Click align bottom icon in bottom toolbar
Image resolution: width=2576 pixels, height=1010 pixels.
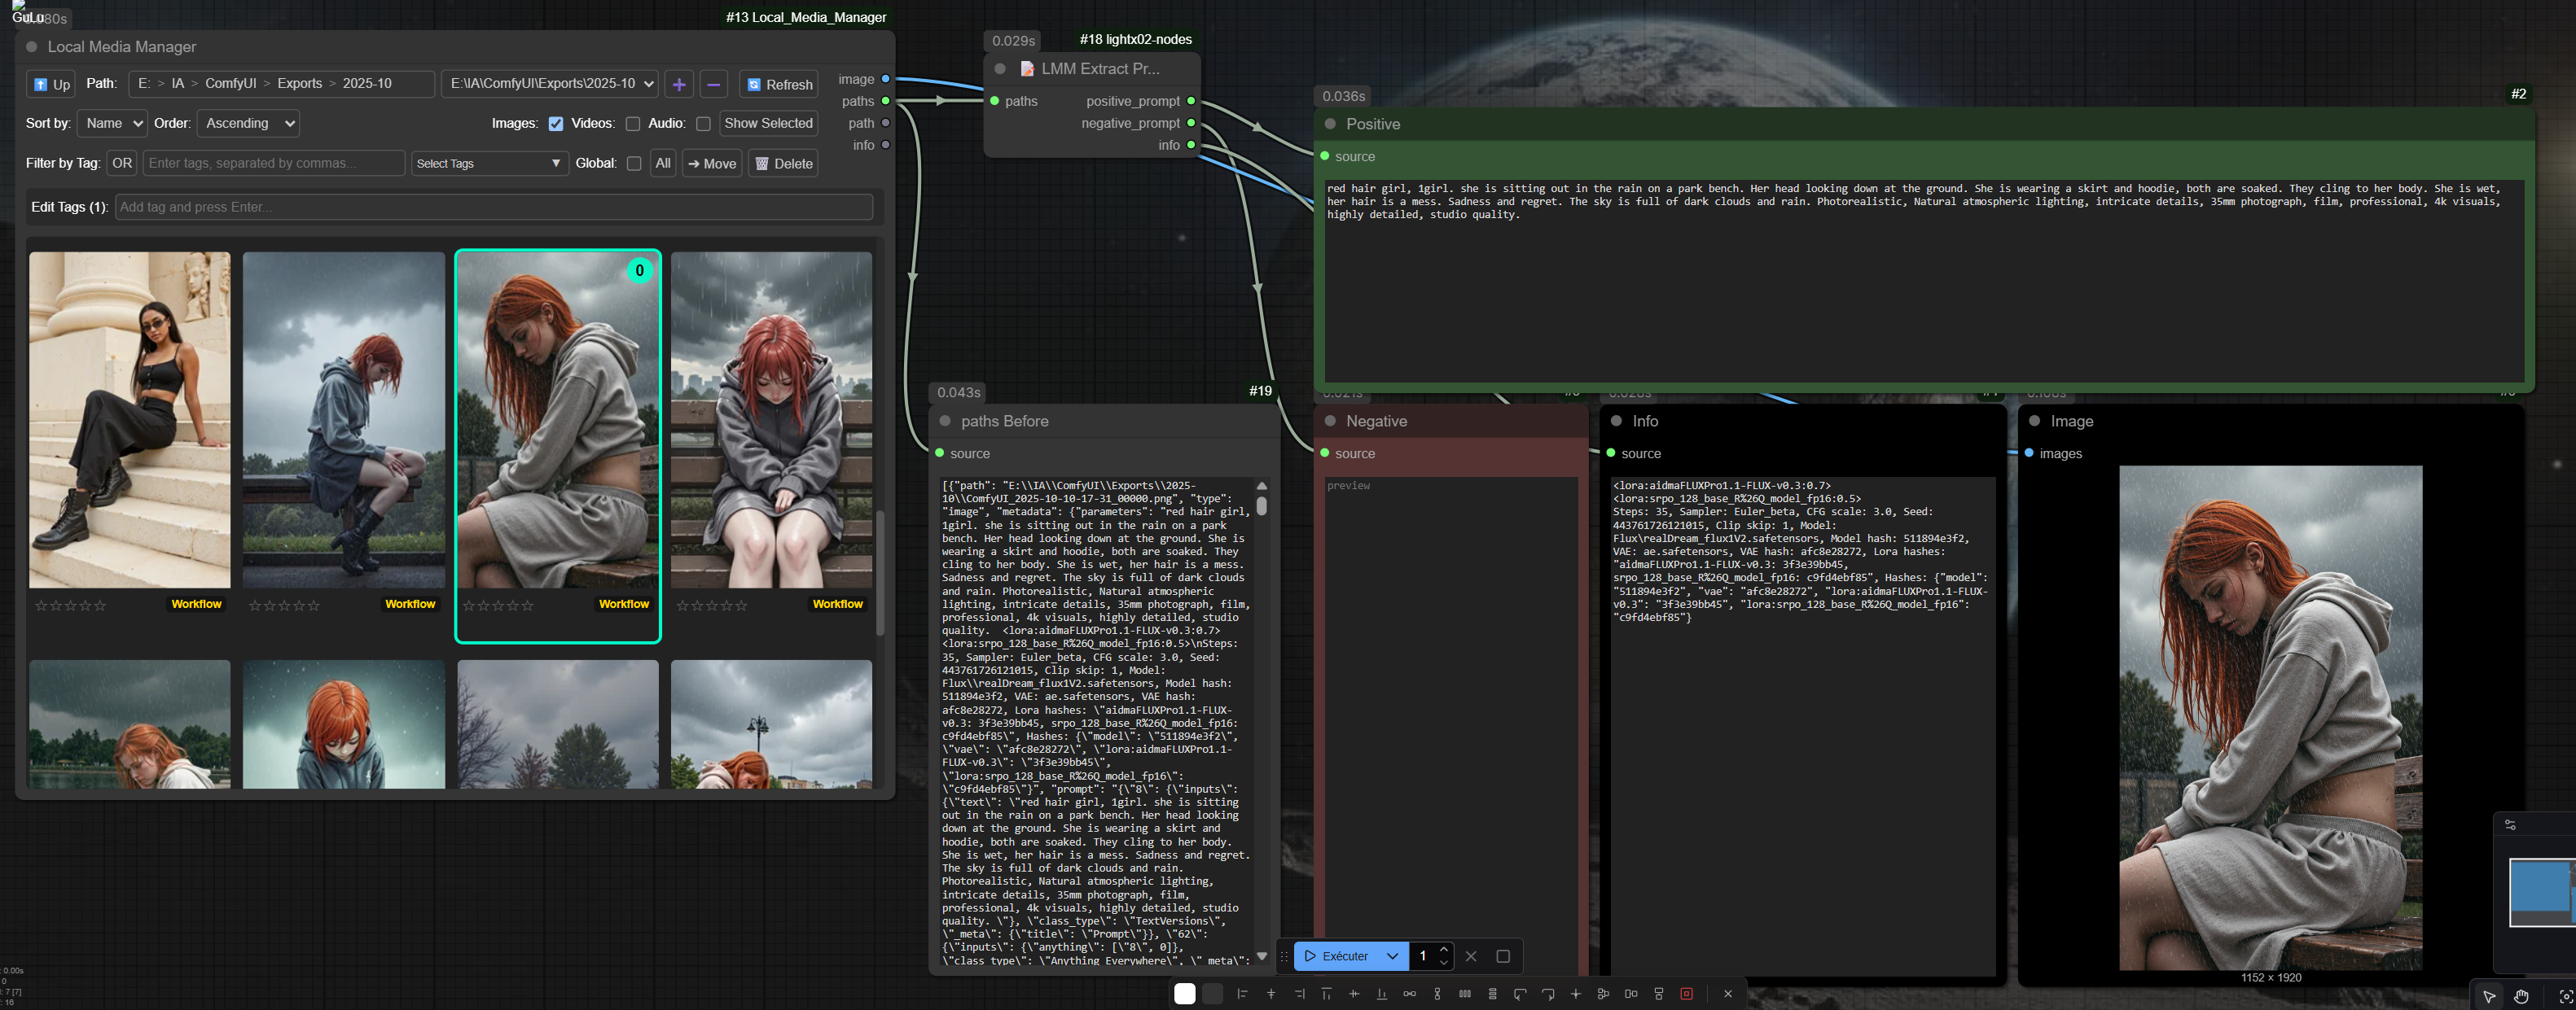1382,994
